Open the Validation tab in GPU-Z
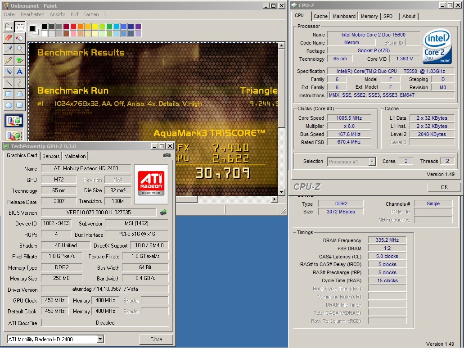 [x=75, y=156]
